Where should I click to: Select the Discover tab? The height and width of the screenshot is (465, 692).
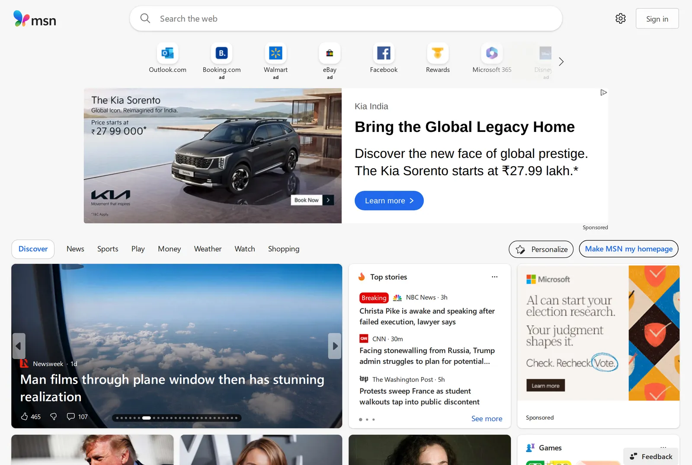[x=33, y=249]
